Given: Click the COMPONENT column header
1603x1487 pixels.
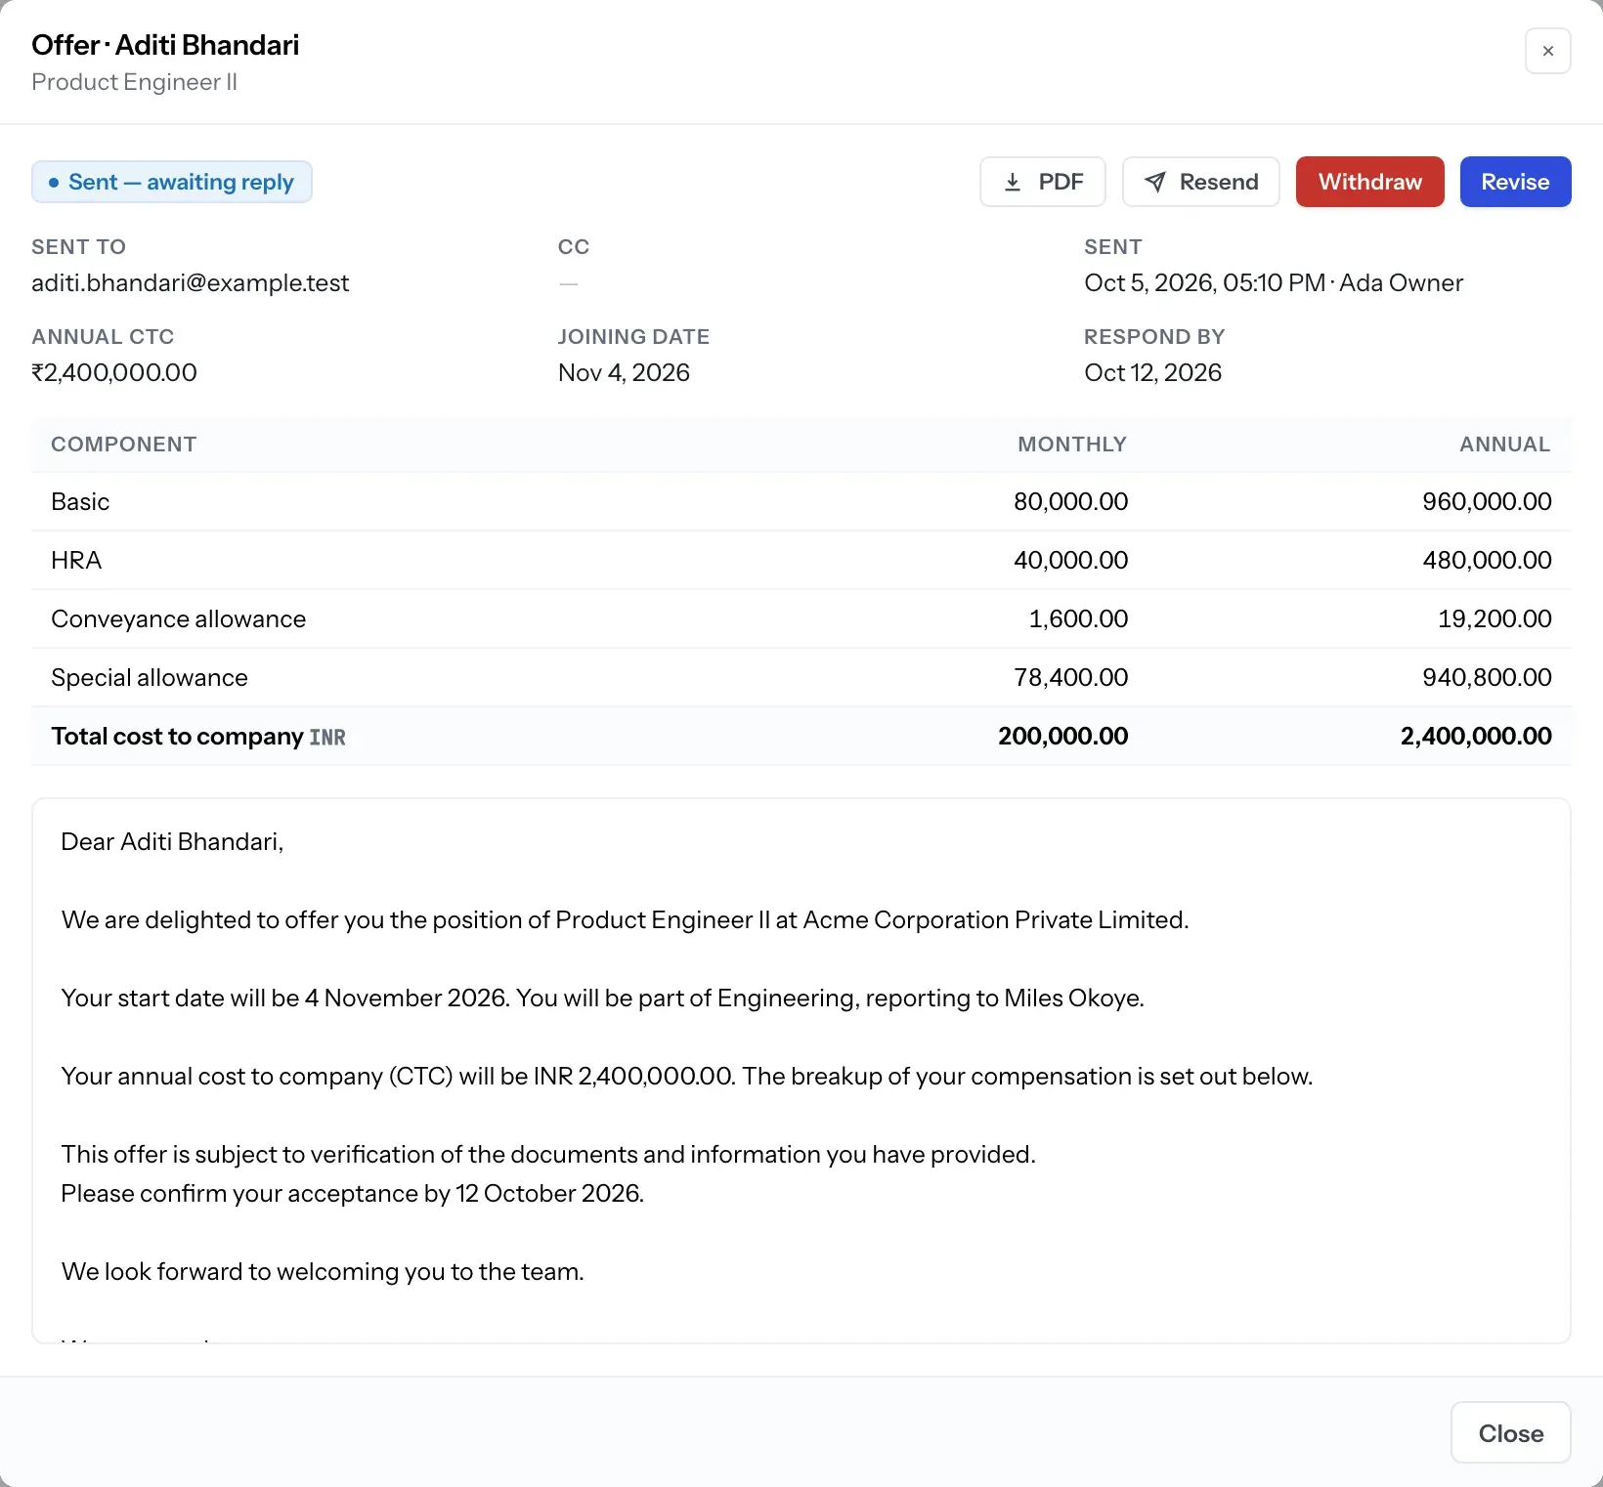Looking at the screenshot, I should [124, 445].
